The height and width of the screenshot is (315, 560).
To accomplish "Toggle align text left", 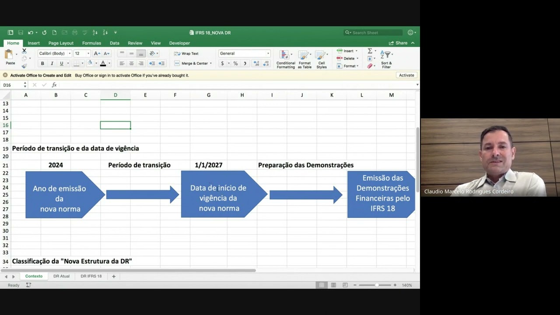I will click(x=122, y=63).
